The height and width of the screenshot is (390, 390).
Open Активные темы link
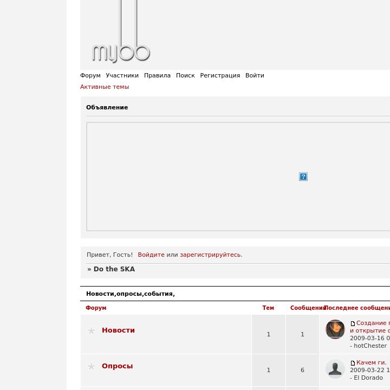(105, 87)
